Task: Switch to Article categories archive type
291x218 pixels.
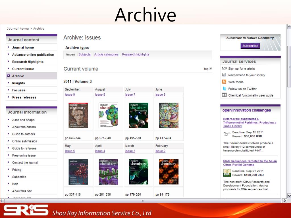Action: click(106, 54)
